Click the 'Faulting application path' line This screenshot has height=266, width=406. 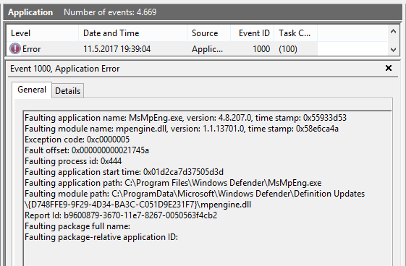coord(173,183)
